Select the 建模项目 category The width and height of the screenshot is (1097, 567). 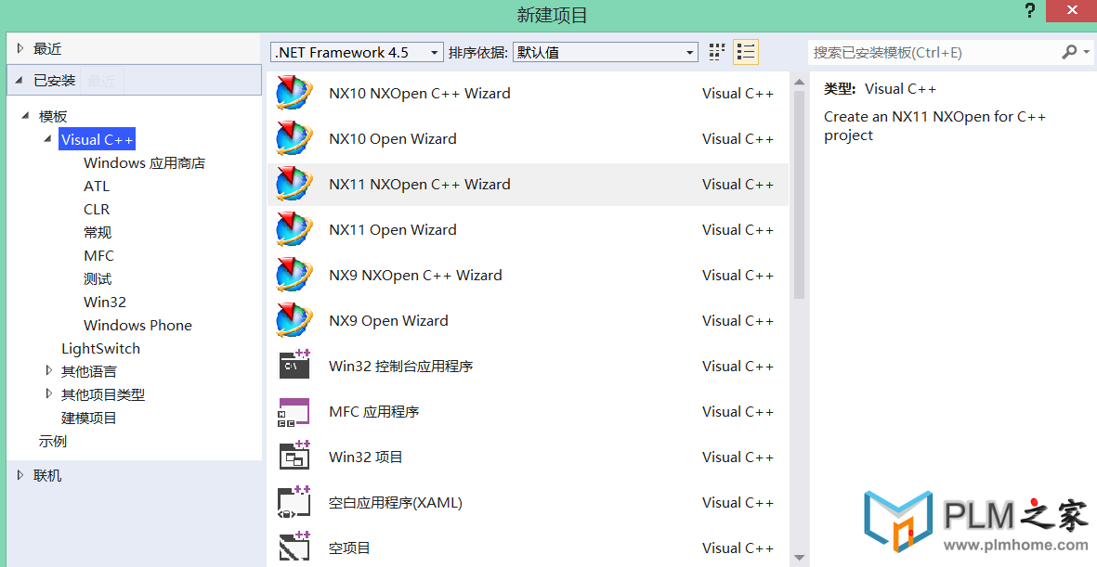[89, 418]
